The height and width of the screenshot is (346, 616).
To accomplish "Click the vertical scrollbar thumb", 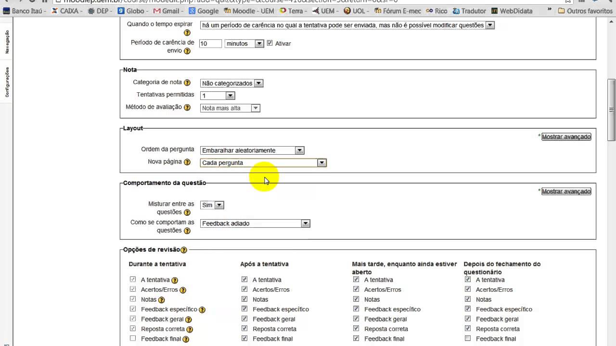I will [611, 110].
